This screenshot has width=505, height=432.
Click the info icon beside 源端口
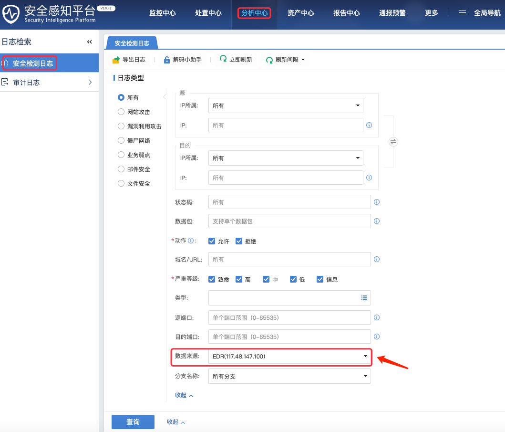click(376, 317)
